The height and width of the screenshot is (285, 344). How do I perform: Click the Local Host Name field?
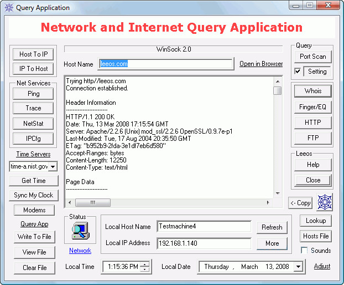click(204, 227)
